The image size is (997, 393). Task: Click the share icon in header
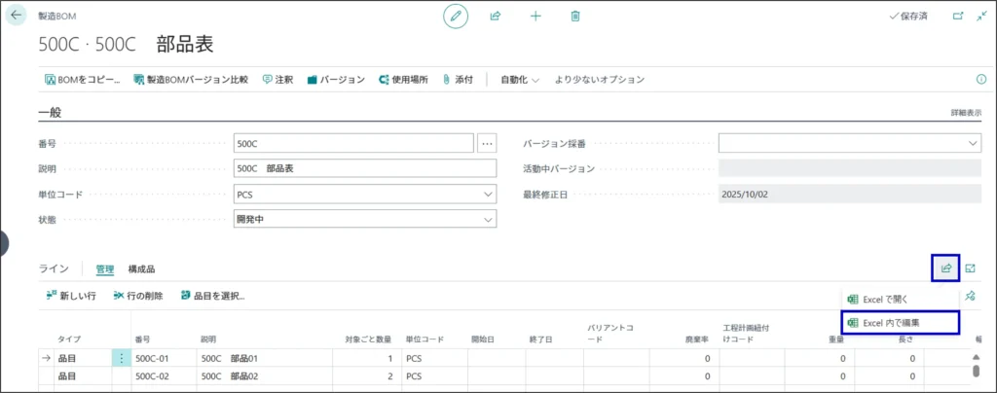click(496, 17)
